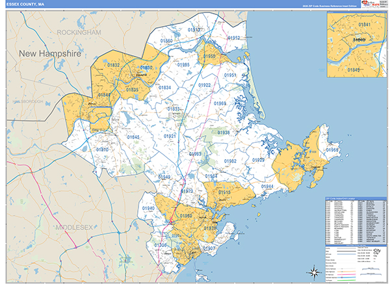Click the New Hampshire state label

coord(49,53)
